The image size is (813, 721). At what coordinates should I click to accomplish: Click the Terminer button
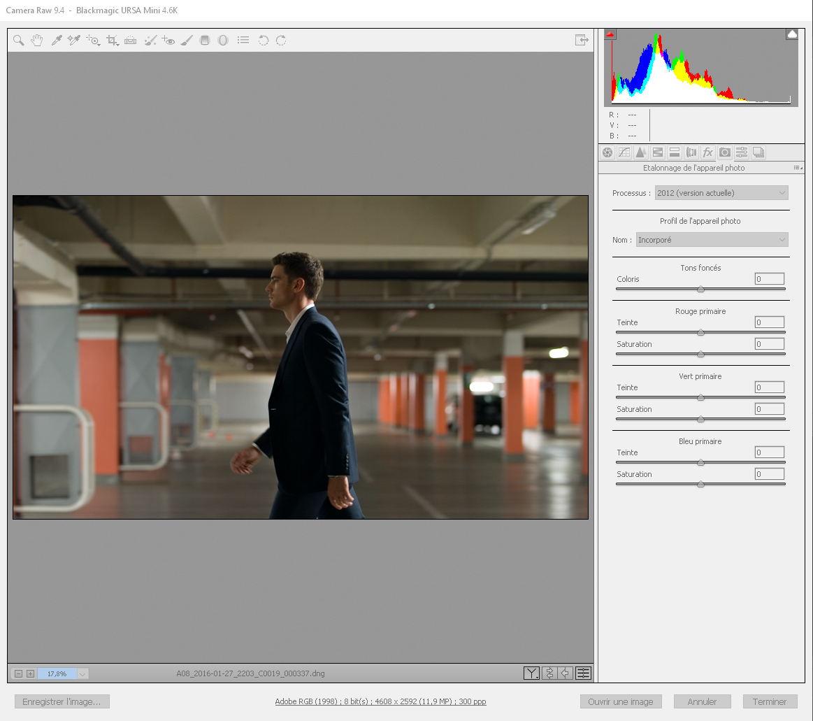tap(770, 702)
